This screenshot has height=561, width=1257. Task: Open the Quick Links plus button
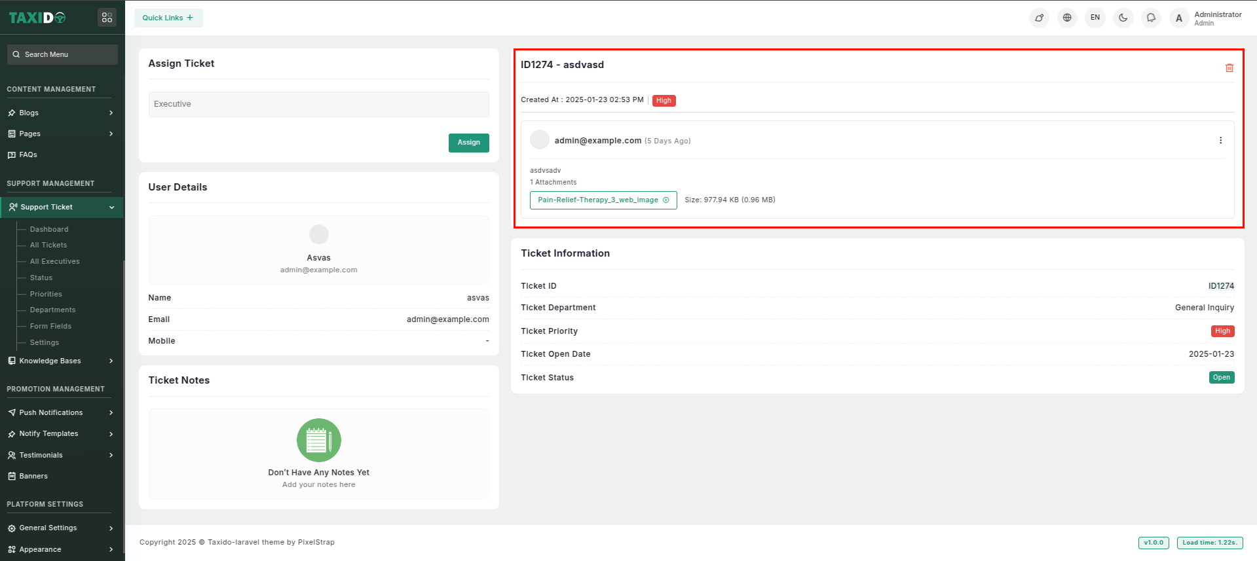(168, 18)
